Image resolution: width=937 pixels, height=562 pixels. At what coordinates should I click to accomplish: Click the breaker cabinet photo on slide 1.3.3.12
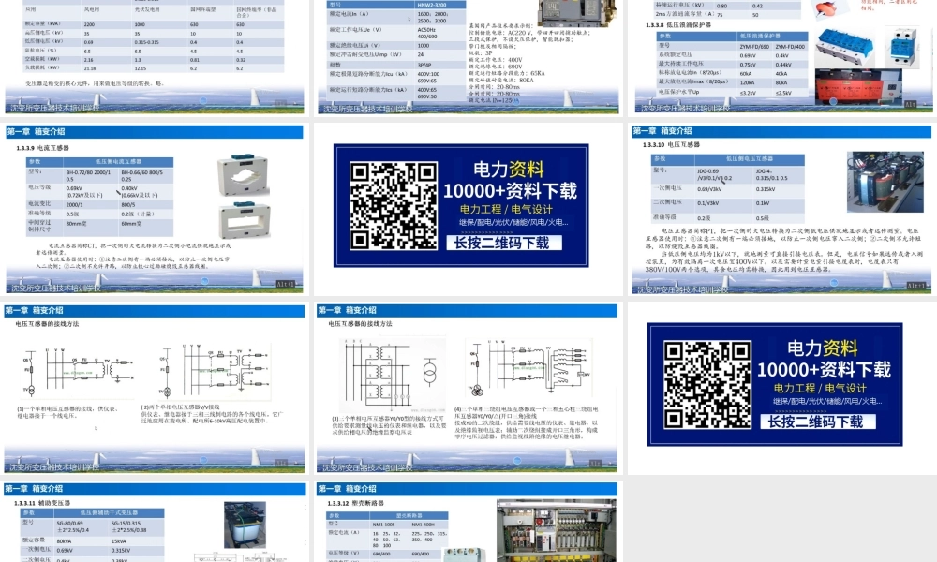[558, 530]
